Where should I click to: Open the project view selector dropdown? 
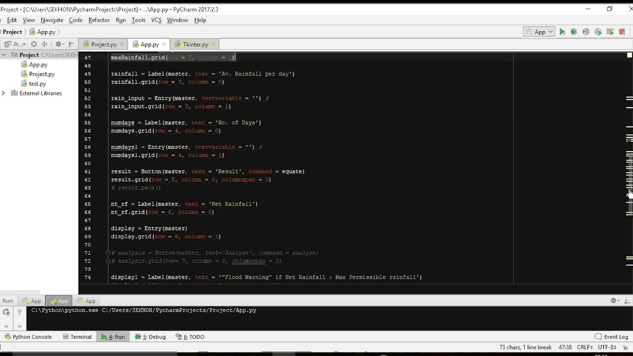point(15,44)
